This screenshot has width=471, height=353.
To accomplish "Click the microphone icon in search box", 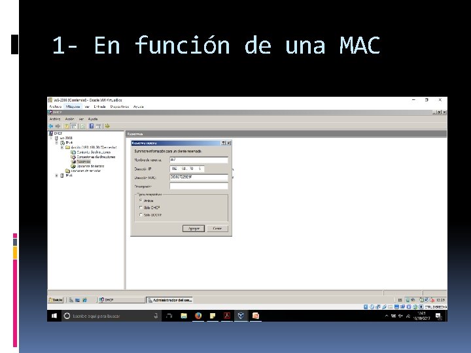I will (156, 316).
